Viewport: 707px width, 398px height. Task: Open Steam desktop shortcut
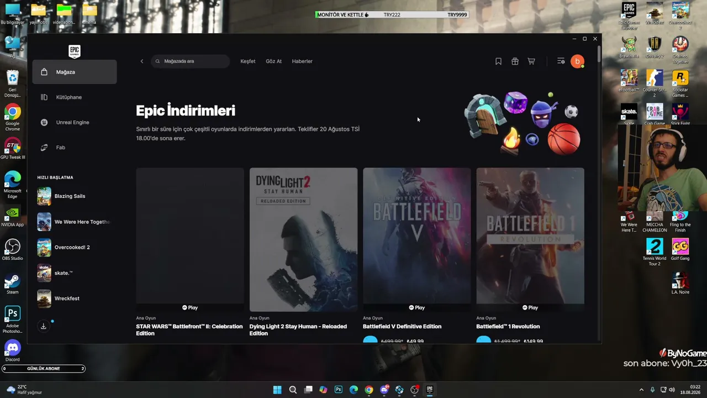(12, 284)
